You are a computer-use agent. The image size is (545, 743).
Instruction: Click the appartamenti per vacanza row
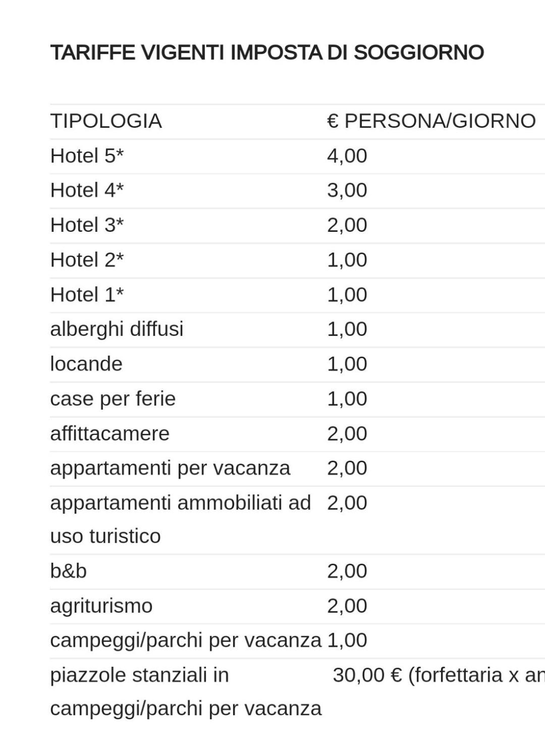pos(298,468)
